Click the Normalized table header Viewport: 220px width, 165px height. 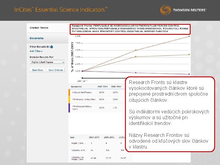(76, 87)
